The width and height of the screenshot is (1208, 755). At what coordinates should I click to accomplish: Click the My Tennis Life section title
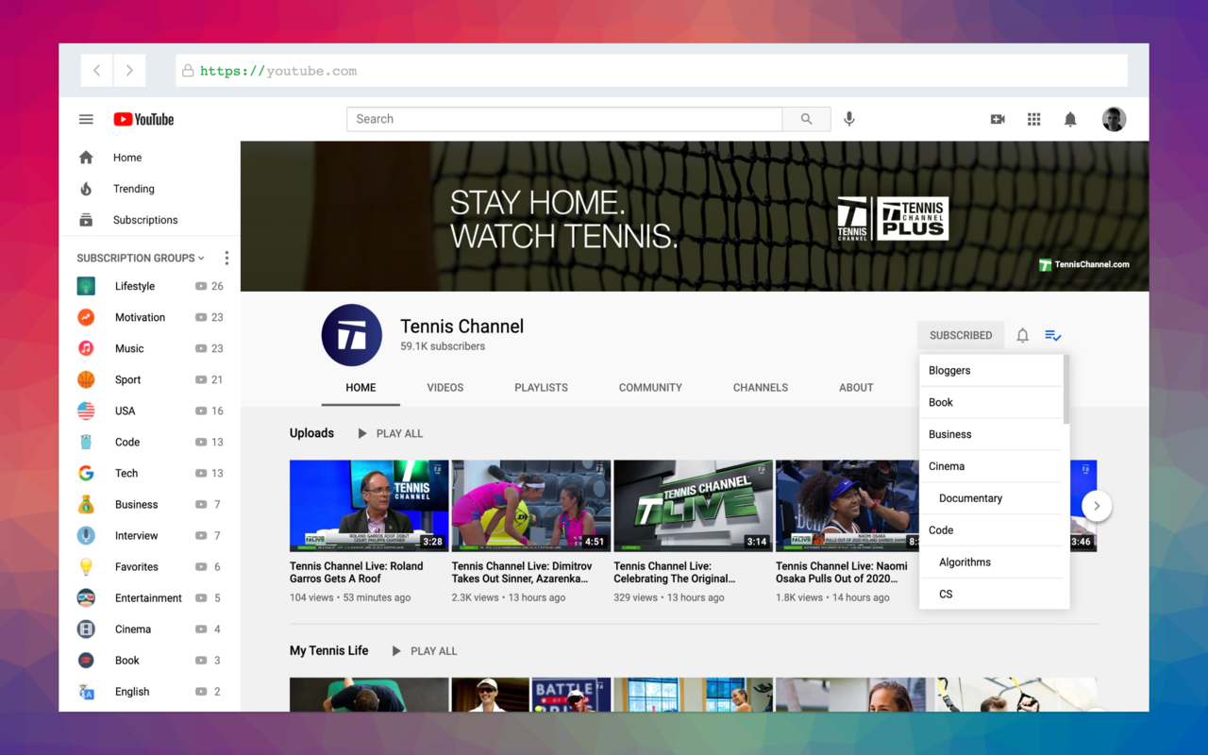coord(328,651)
